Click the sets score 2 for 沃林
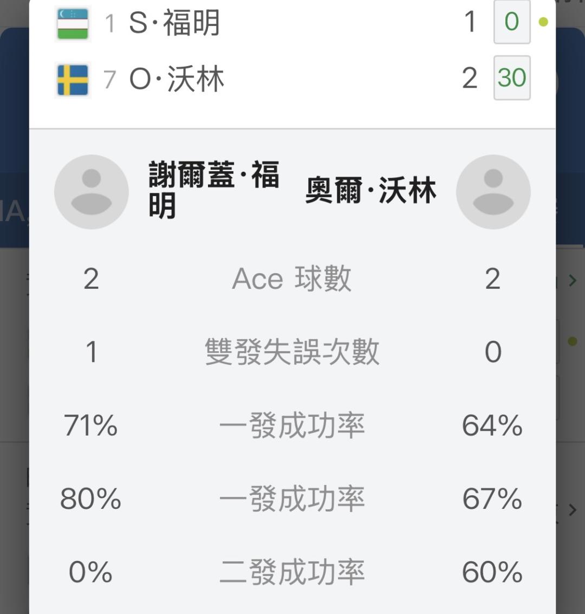The image size is (585, 614). tap(470, 79)
